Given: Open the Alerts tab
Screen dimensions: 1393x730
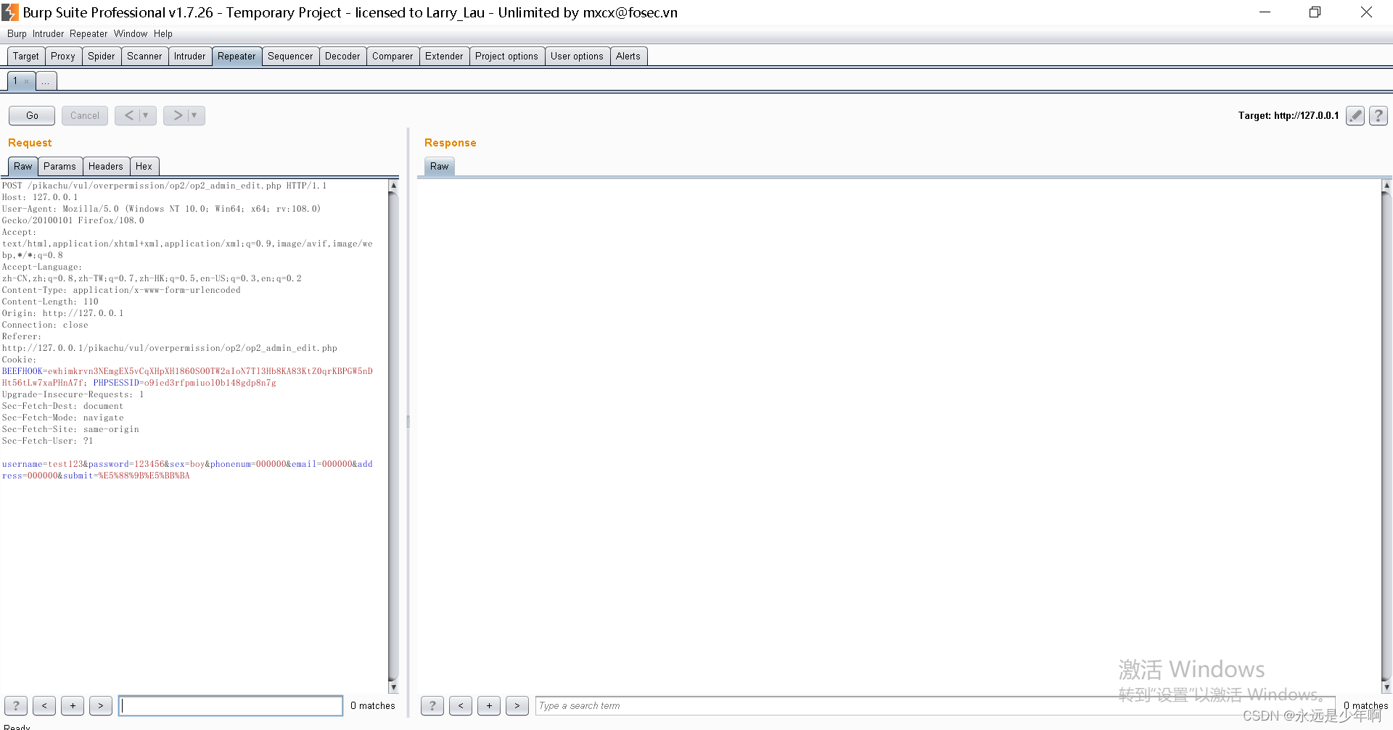Looking at the screenshot, I should (628, 56).
